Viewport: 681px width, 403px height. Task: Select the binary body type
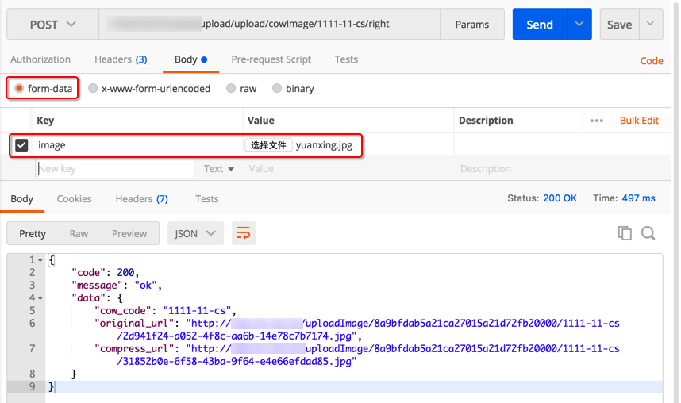(x=277, y=89)
